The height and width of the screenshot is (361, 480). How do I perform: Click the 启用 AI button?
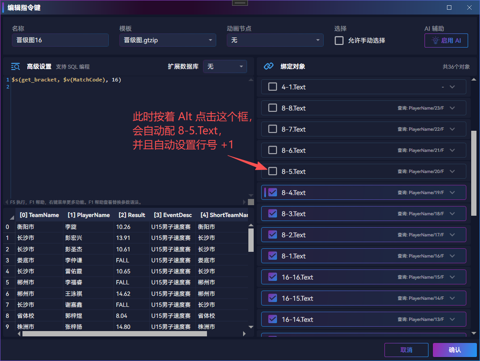[446, 41]
